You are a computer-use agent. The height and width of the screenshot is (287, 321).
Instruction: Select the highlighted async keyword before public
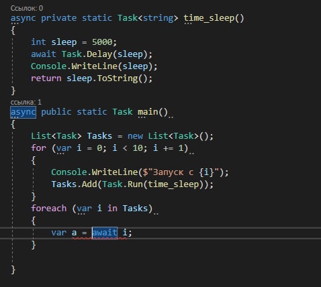[24, 112]
